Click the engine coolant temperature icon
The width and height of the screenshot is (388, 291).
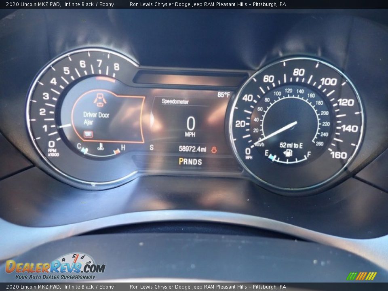[x=101, y=147]
